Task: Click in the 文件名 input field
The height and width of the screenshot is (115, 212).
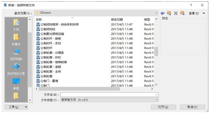Action: pyautogui.click(x=107, y=95)
